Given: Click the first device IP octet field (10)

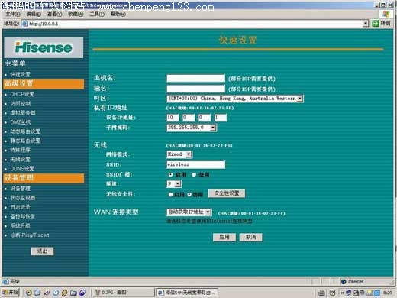Looking at the screenshot, I should pyautogui.click(x=173, y=118).
